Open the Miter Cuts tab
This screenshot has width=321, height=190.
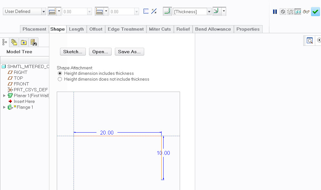tap(160, 29)
